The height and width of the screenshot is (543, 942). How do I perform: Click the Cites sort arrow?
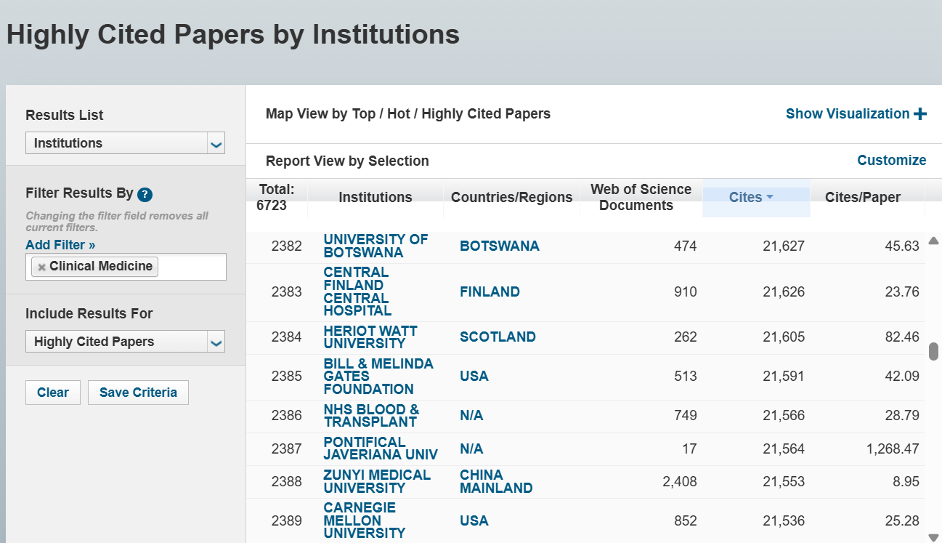(770, 197)
